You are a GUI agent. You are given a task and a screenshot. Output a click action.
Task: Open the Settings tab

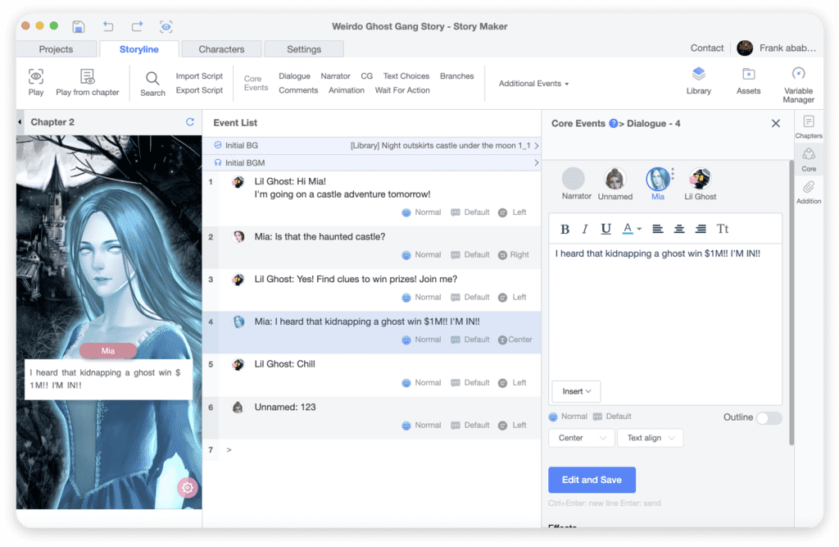(x=304, y=48)
